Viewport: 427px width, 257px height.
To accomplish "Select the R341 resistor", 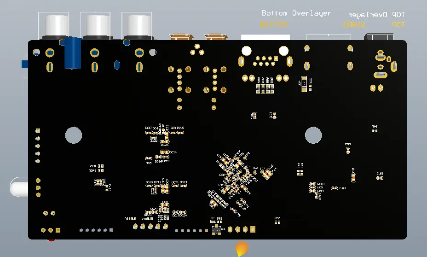I will coord(101,166).
